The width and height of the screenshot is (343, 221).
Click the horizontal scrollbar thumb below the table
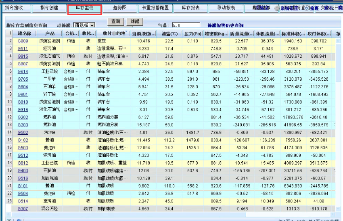point(129,215)
